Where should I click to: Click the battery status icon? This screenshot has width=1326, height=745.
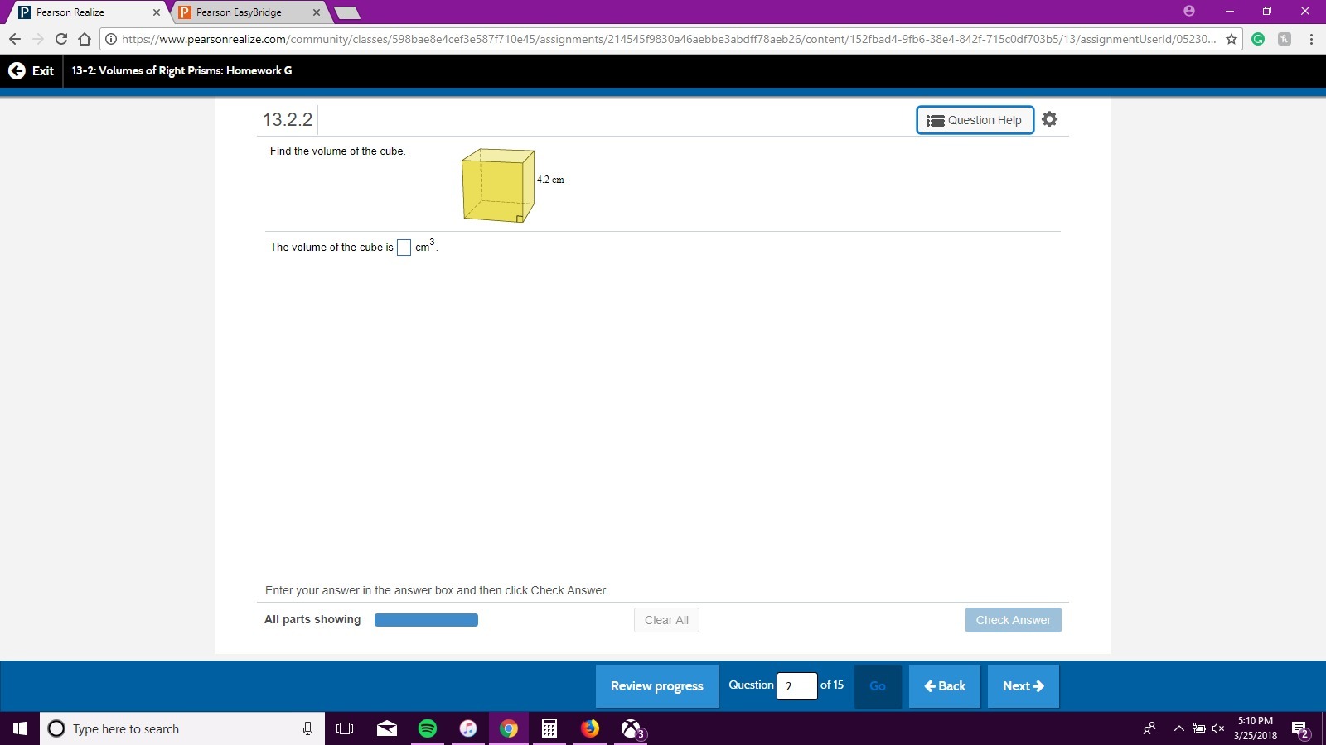(1198, 728)
